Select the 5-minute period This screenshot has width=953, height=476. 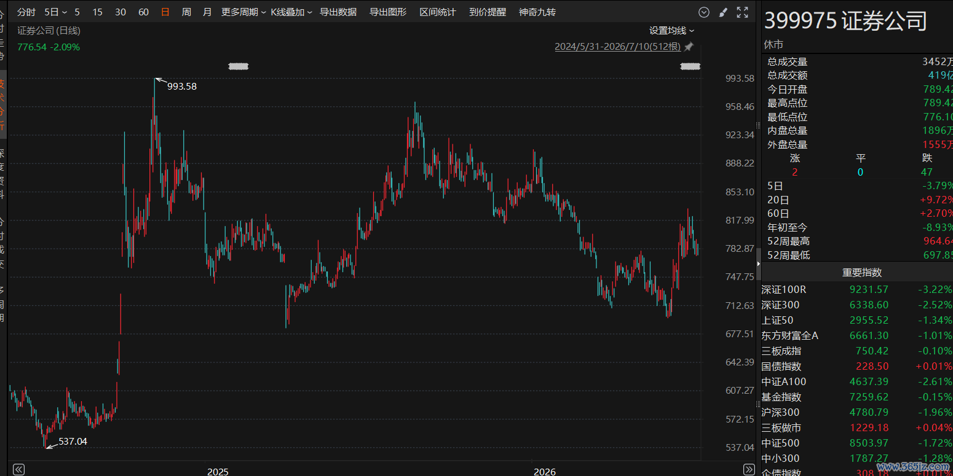click(x=77, y=12)
